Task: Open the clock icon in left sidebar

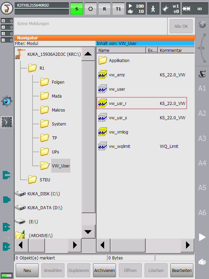Action: tap(7, 122)
